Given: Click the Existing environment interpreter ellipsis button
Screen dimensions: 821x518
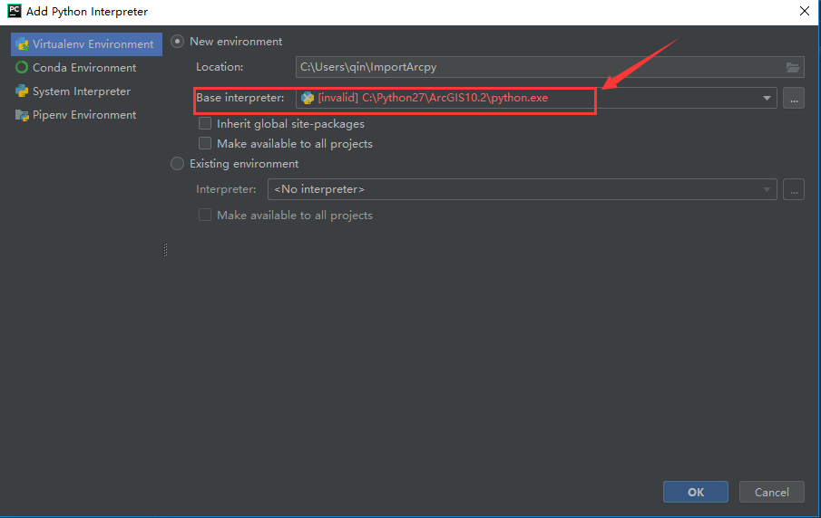Looking at the screenshot, I should (x=794, y=189).
